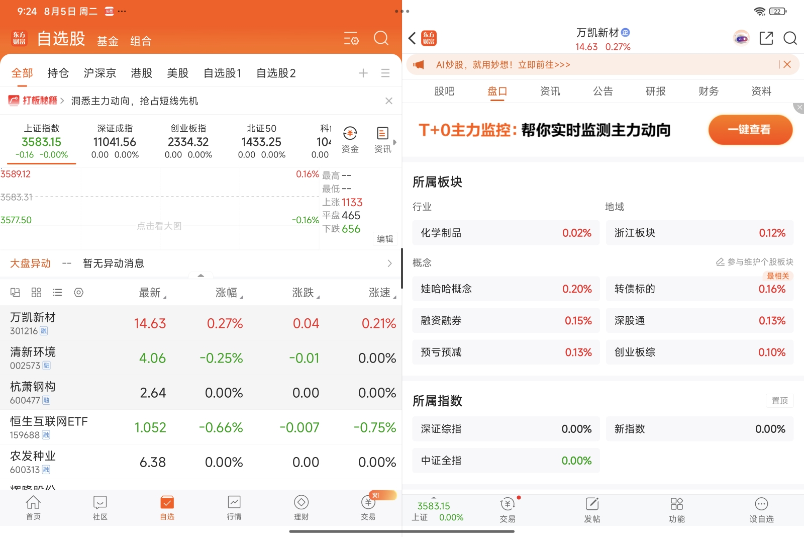Open the 清新环境 stock row

tap(201, 358)
